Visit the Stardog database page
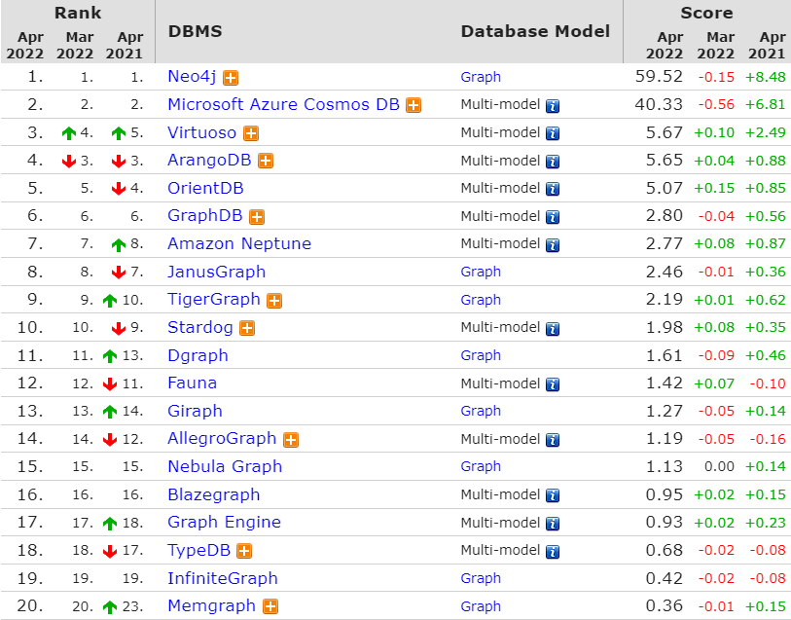The image size is (791, 620). pos(200,327)
